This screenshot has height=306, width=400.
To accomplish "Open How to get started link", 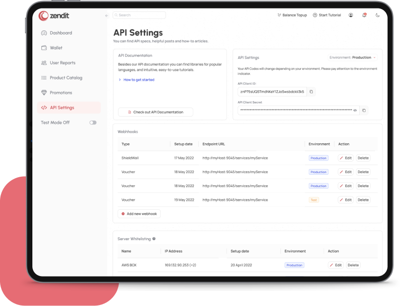I will [x=136, y=80].
